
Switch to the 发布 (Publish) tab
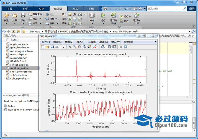point(75,9)
